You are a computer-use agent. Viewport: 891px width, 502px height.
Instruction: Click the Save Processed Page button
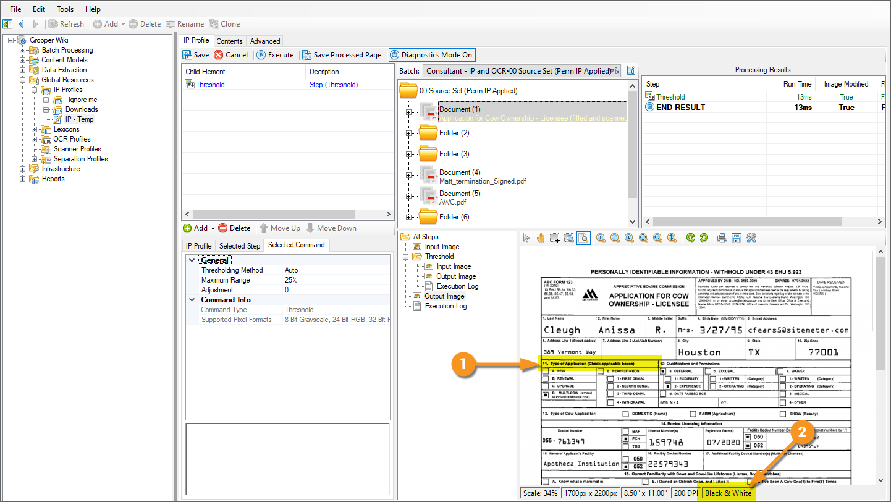point(342,55)
